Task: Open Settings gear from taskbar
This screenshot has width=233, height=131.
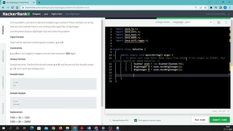Action: click(103, 128)
